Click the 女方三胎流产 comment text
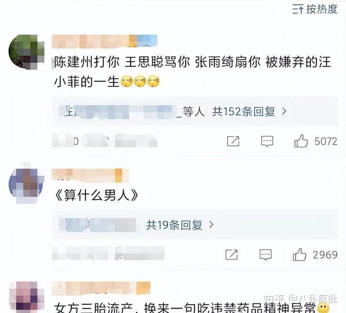 pyautogui.click(x=185, y=308)
